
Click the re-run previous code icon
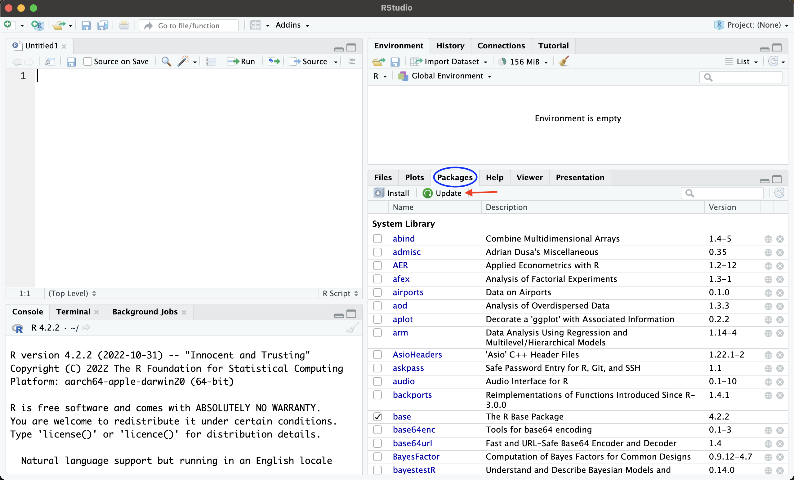[x=274, y=61]
